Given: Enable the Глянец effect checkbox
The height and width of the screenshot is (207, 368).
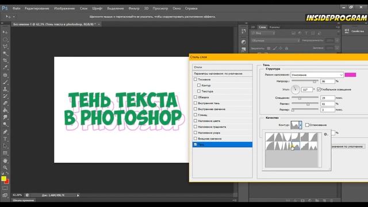Looking at the screenshot, I should [x=195, y=115].
